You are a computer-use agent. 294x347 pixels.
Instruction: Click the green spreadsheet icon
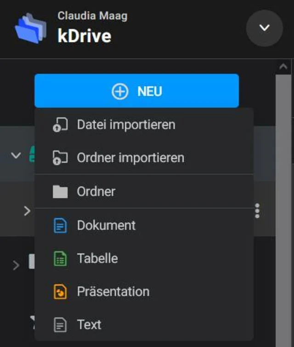[60, 258]
